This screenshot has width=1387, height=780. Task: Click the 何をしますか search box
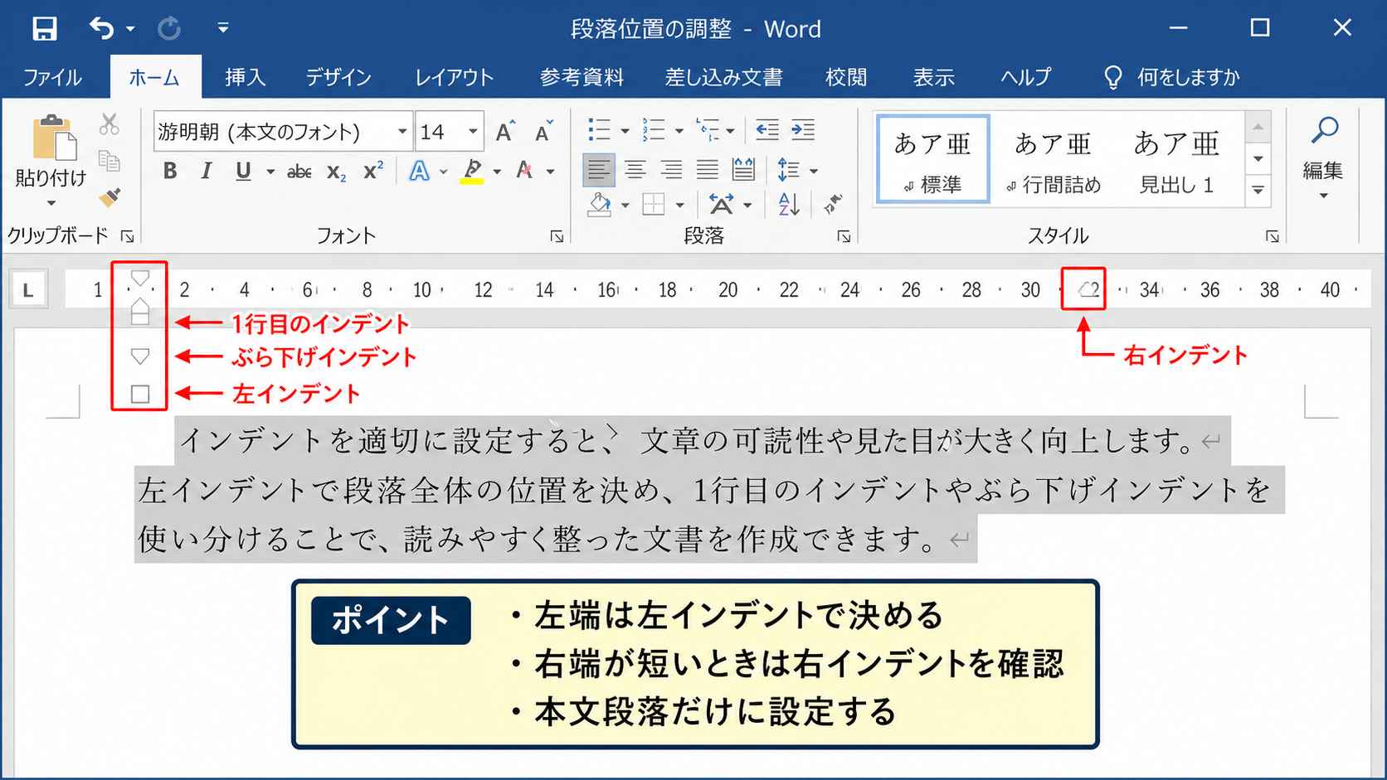[1171, 77]
